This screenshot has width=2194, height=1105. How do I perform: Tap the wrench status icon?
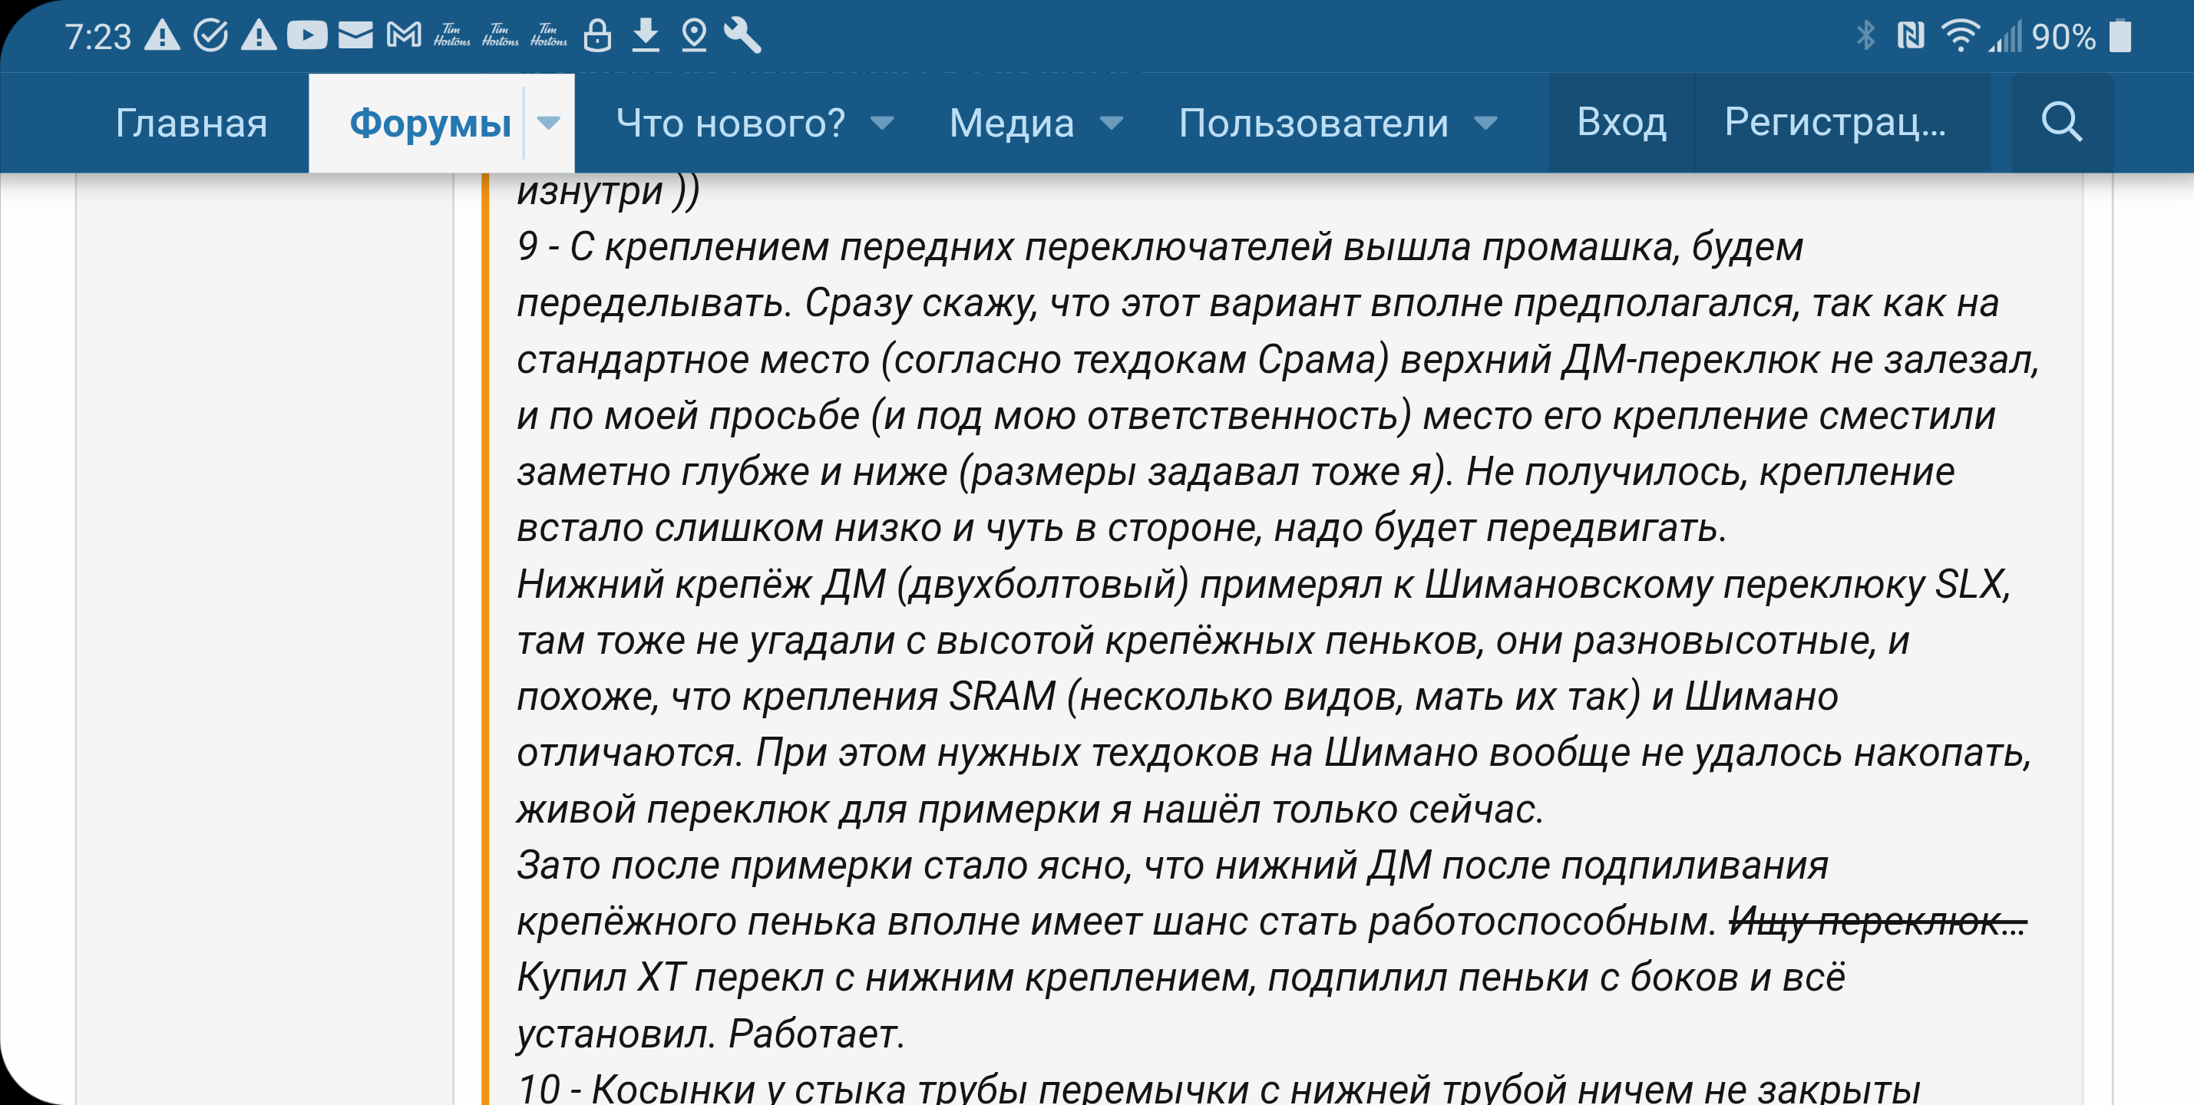[x=742, y=36]
